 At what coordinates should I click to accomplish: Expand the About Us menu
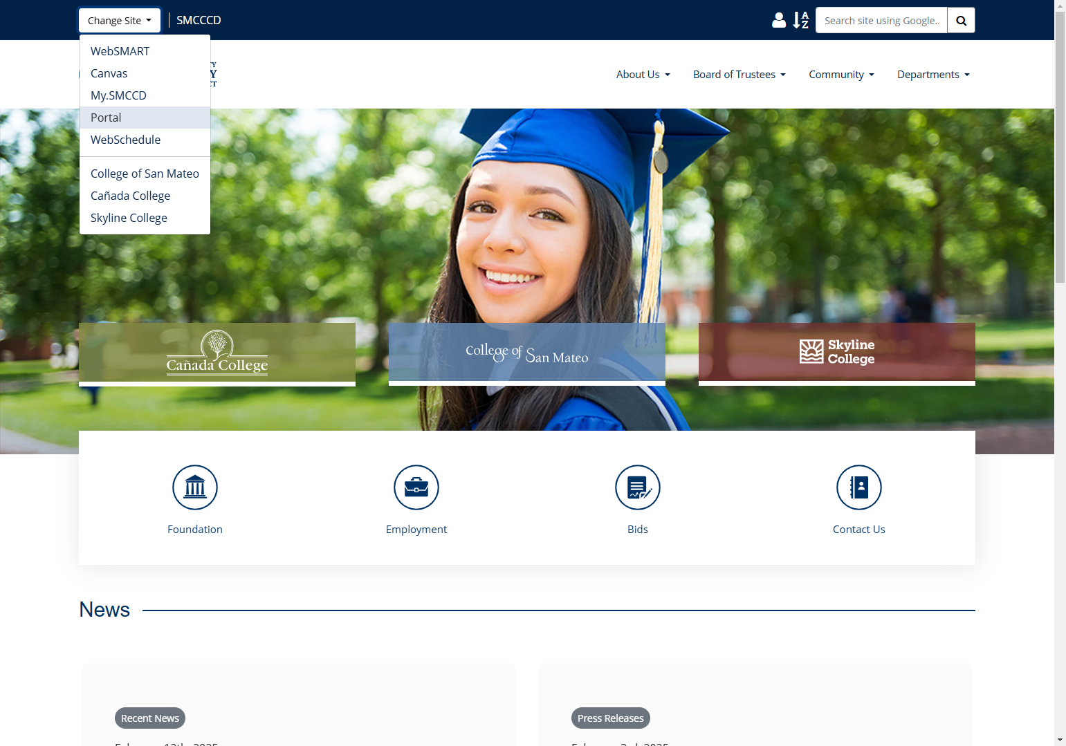coord(643,75)
